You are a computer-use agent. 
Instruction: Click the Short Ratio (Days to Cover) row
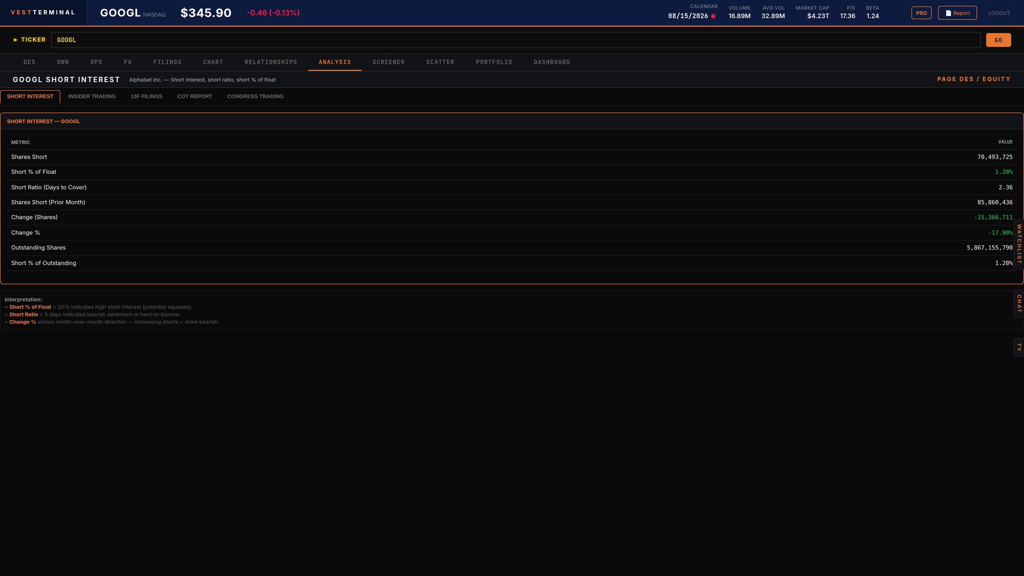[x=512, y=187]
